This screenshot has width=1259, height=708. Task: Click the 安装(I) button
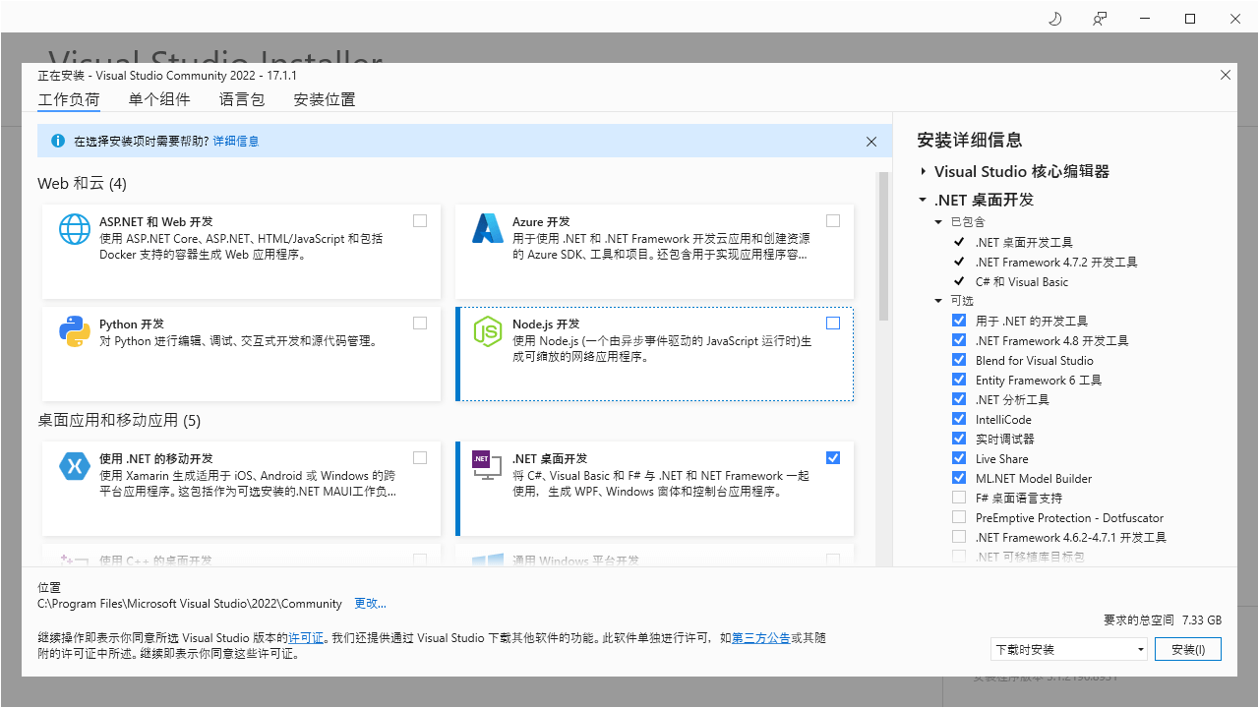(x=1188, y=649)
